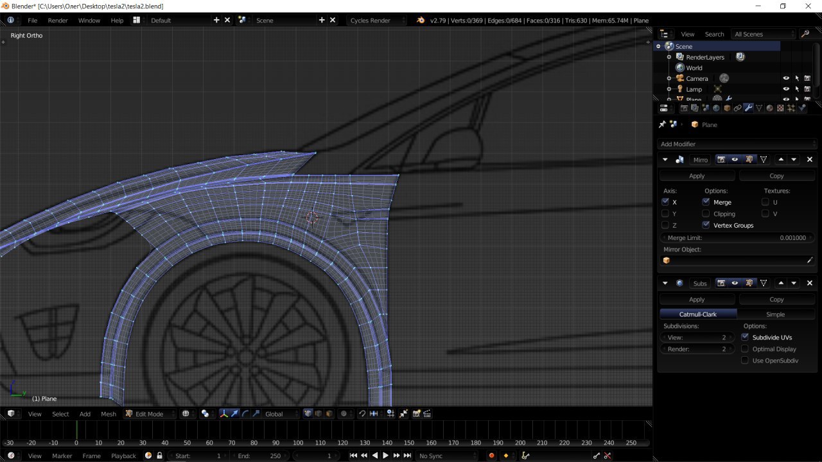This screenshot has height=462, width=822.
Task: Enable the Z axis mirror checkbox
Action: pyautogui.click(x=665, y=225)
